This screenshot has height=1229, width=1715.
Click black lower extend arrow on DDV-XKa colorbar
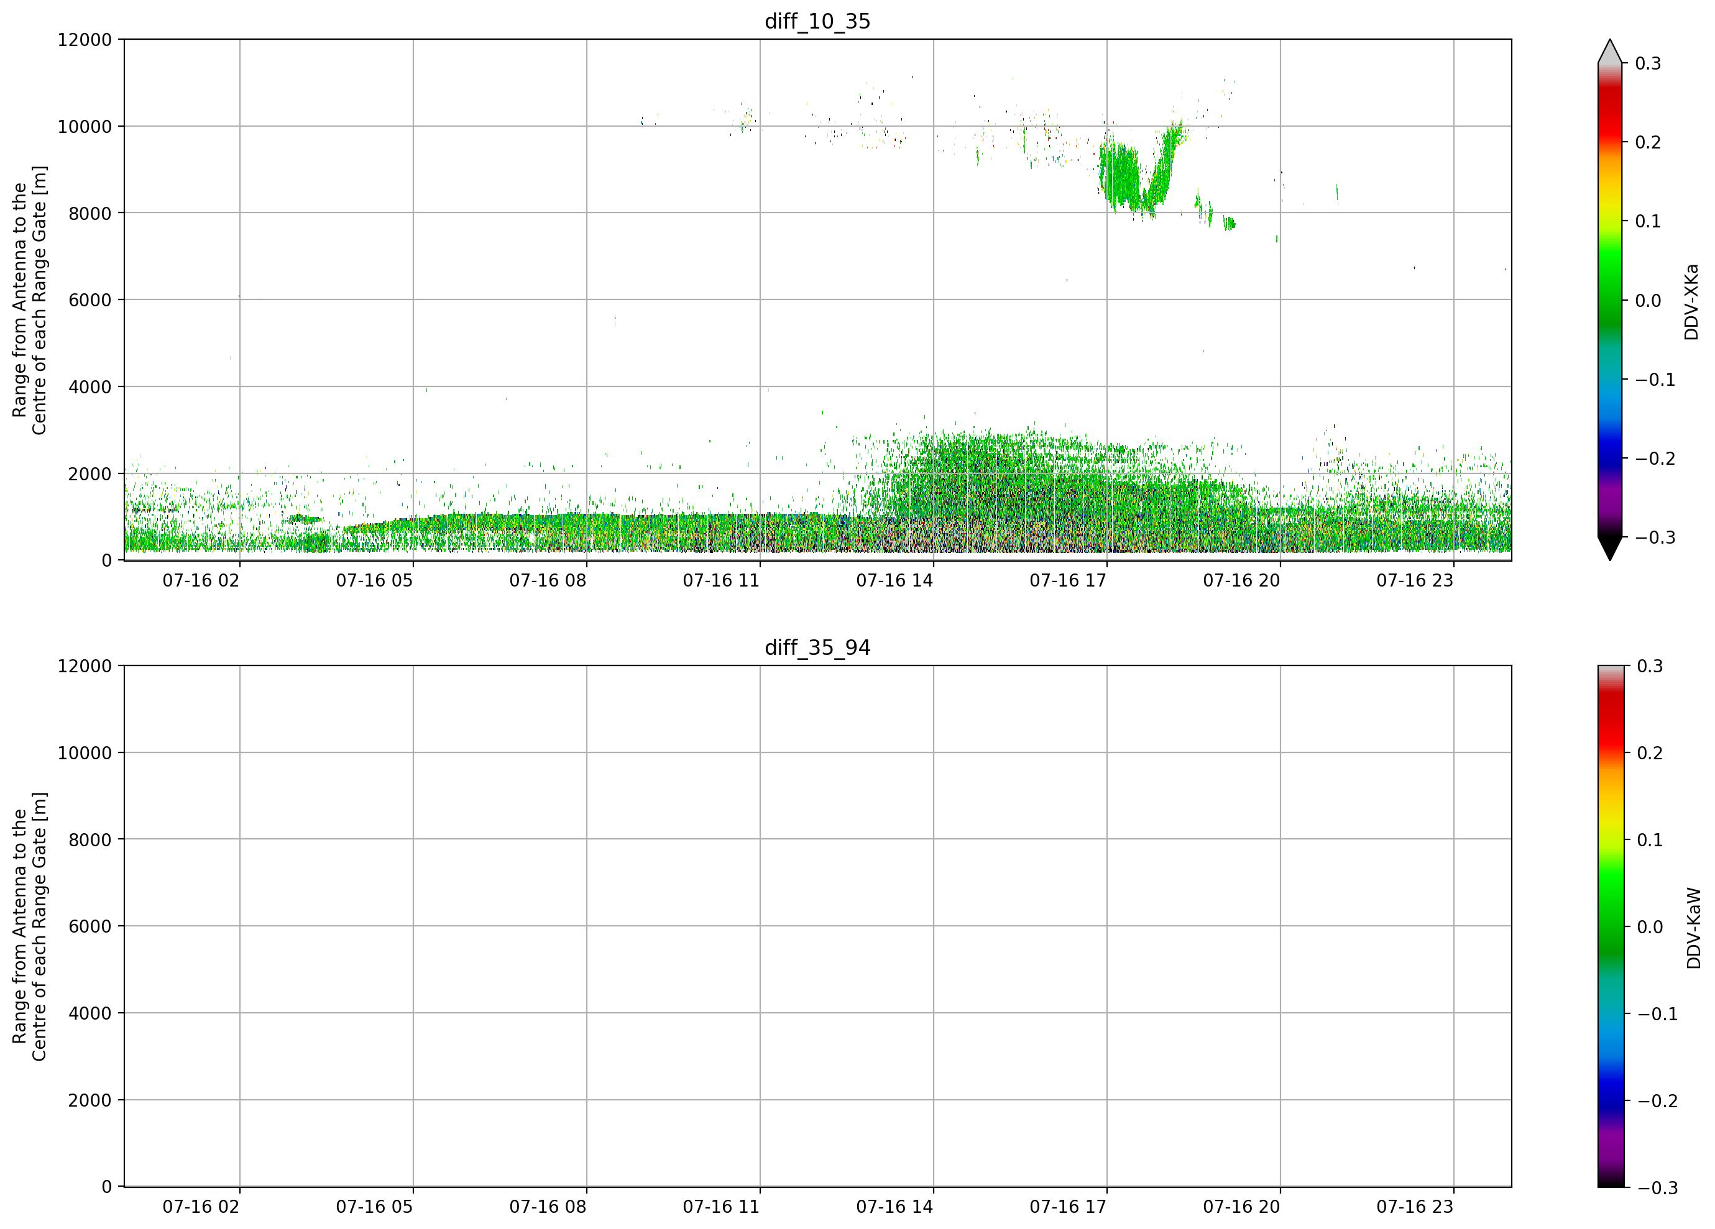tap(1610, 549)
